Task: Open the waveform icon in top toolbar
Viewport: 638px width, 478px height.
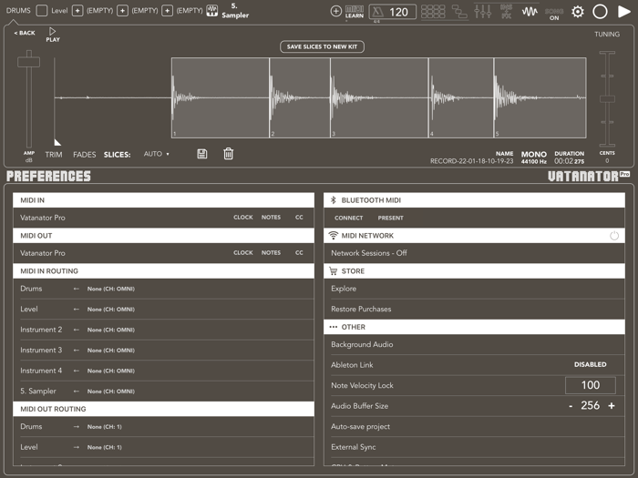Action: (530, 12)
